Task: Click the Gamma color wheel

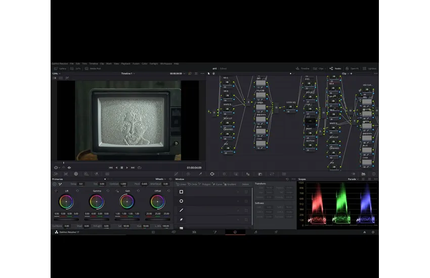Action: point(97,202)
